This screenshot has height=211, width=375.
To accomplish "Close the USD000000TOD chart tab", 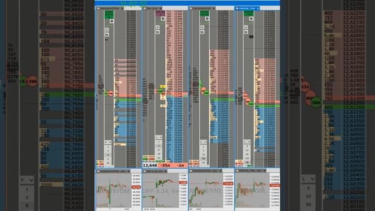I will tap(220, 171).
